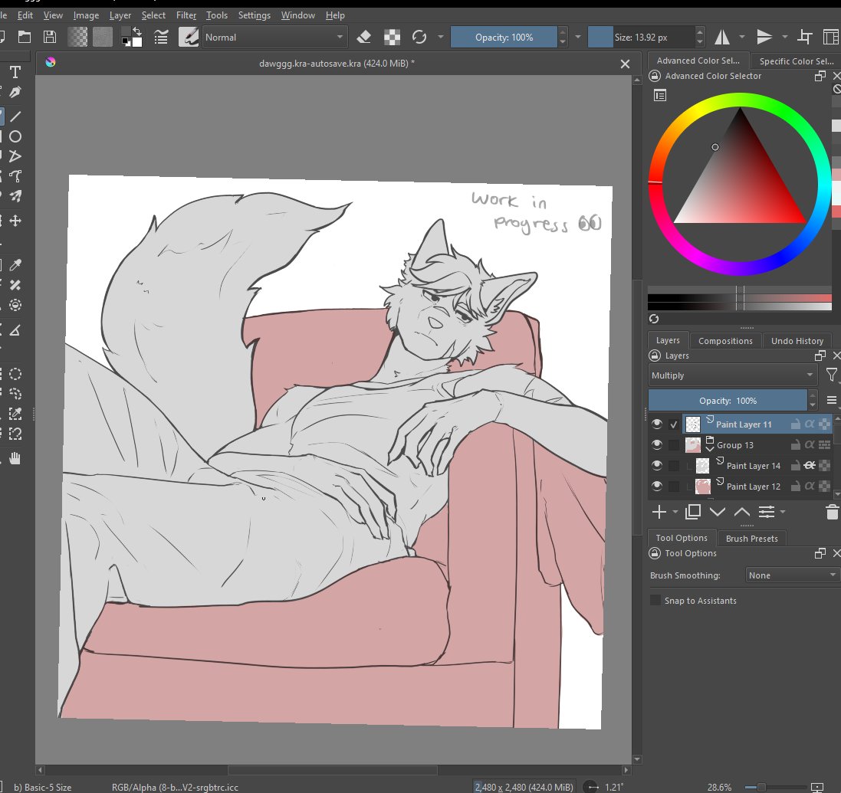Open the layer filter funnel menu
This screenshot has width=841, height=793.
(x=831, y=375)
